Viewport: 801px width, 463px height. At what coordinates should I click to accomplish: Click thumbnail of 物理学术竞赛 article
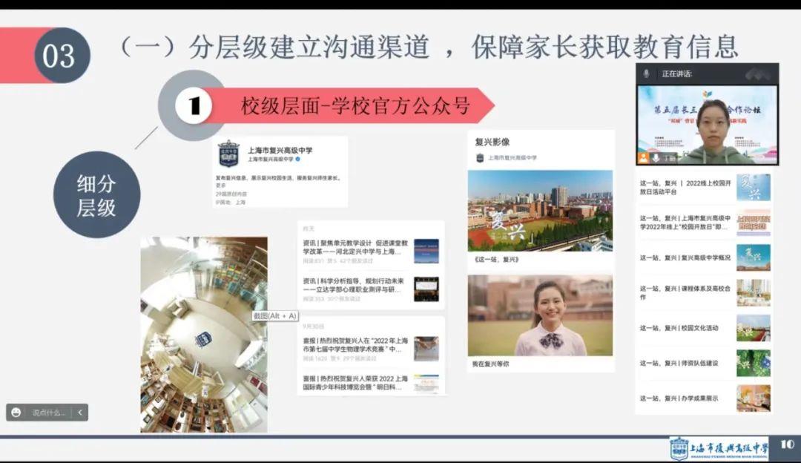pos(426,349)
